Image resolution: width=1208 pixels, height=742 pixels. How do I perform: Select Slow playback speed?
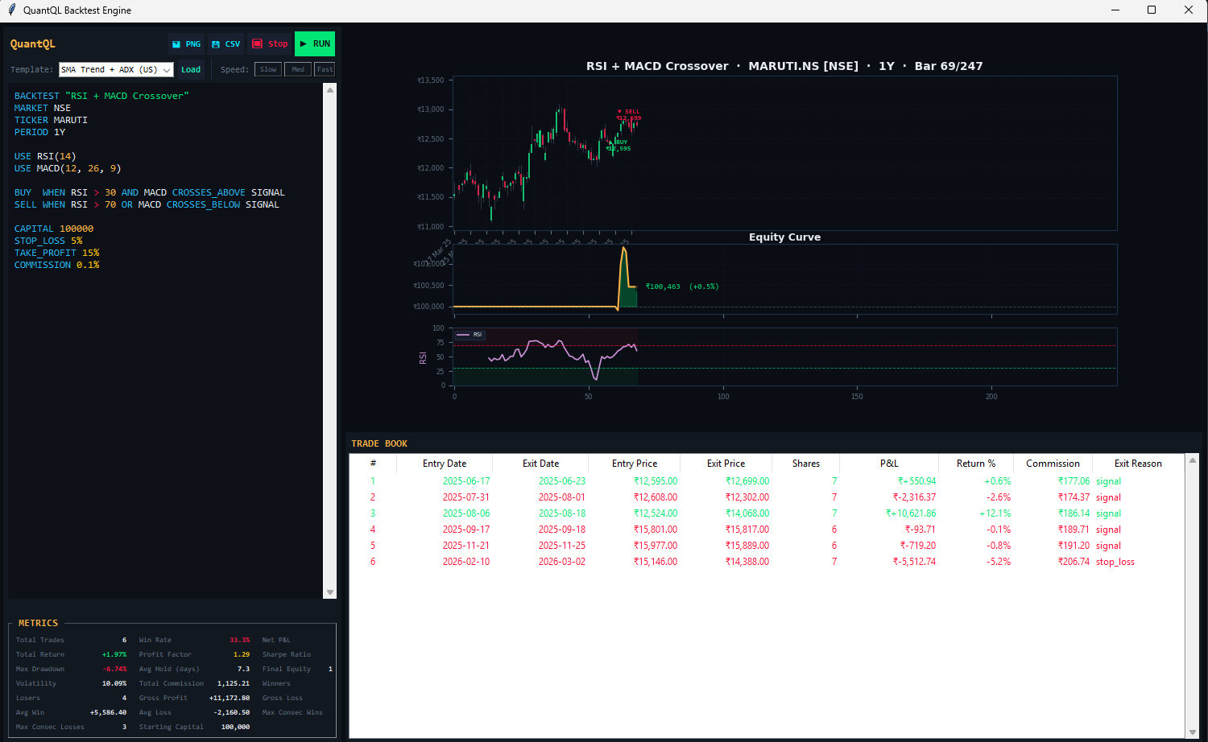coord(267,69)
